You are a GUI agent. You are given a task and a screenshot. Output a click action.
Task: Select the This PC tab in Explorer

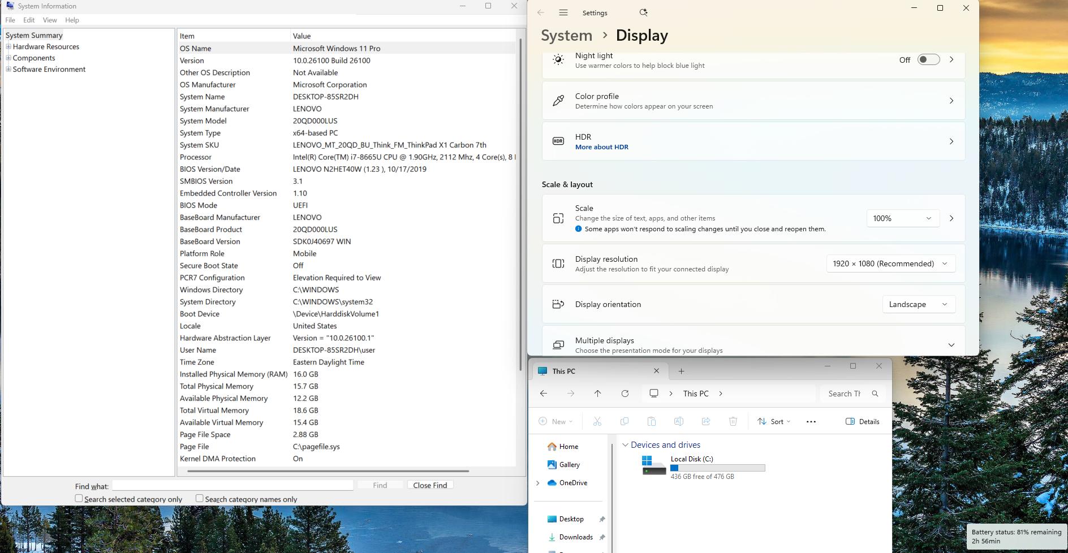click(600, 371)
